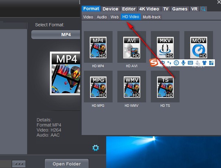
Task: Click the search magnifier icon in tabs
Action: tap(203, 9)
